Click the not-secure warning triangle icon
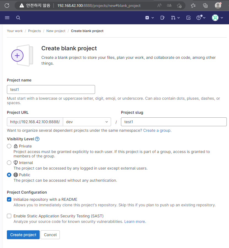 (22, 6)
